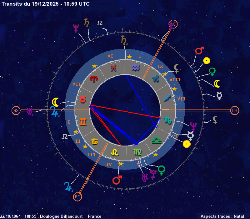Viewport: 250px width, 219px height.
Task: Select the green Venus symbol in upper right
Action: pos(212,72)
